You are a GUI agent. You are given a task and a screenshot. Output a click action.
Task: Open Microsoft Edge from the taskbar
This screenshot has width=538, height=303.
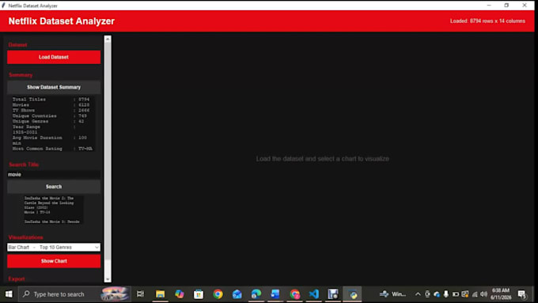[256, 294]
